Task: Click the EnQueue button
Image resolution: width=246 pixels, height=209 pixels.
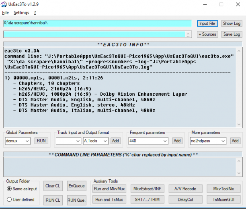Action: [76, 186]
